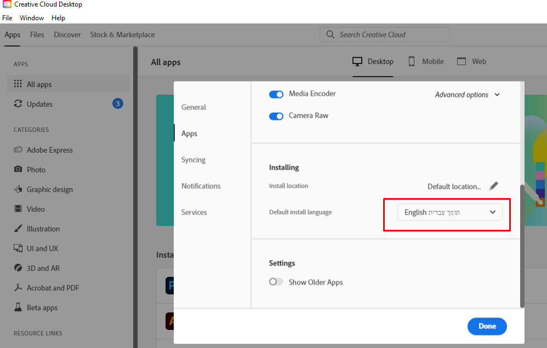Open the Help menu

click(x=58, y=18)
